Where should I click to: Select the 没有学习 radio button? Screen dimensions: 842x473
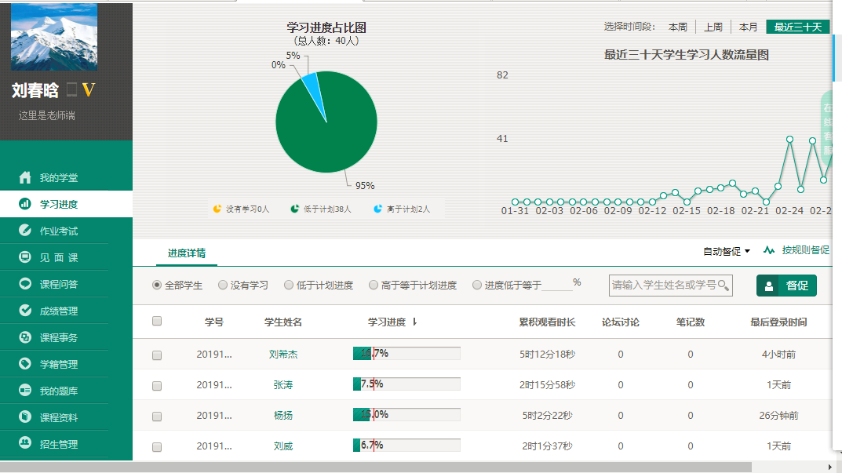223,286
